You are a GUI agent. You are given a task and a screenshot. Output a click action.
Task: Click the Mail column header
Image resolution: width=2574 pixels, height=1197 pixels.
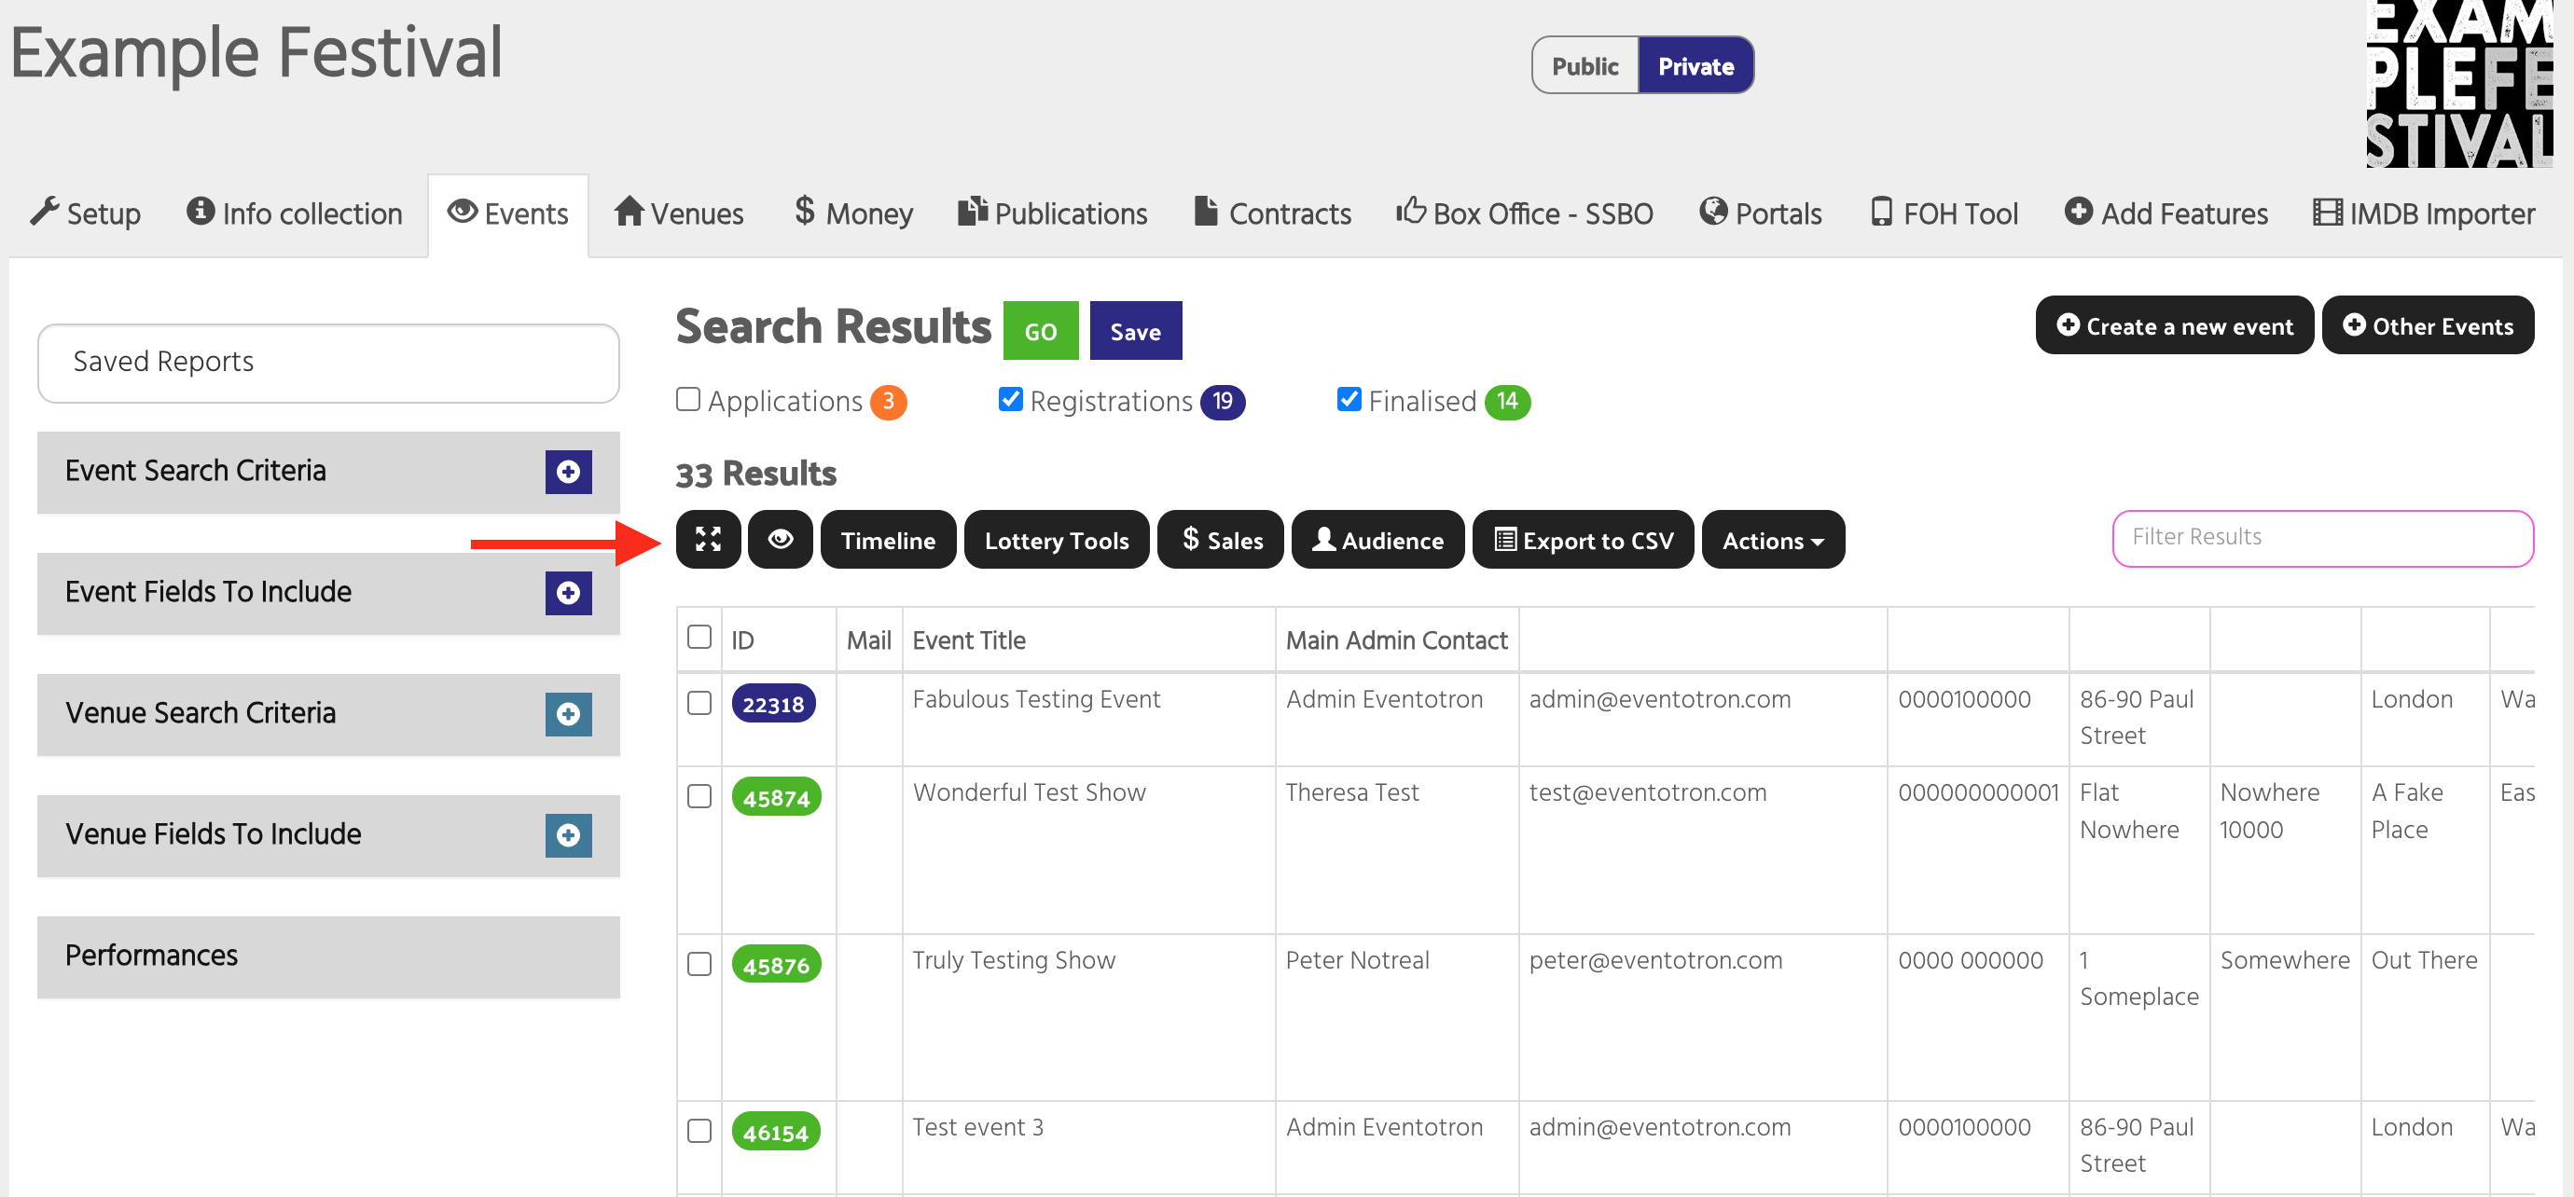[868, 640]
